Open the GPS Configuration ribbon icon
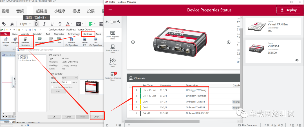The image size is (304, 127). click(95, 41)
